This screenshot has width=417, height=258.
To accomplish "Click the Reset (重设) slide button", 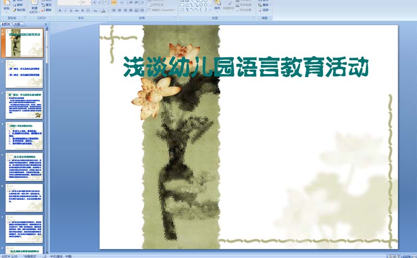I will (x=46, y=5).
